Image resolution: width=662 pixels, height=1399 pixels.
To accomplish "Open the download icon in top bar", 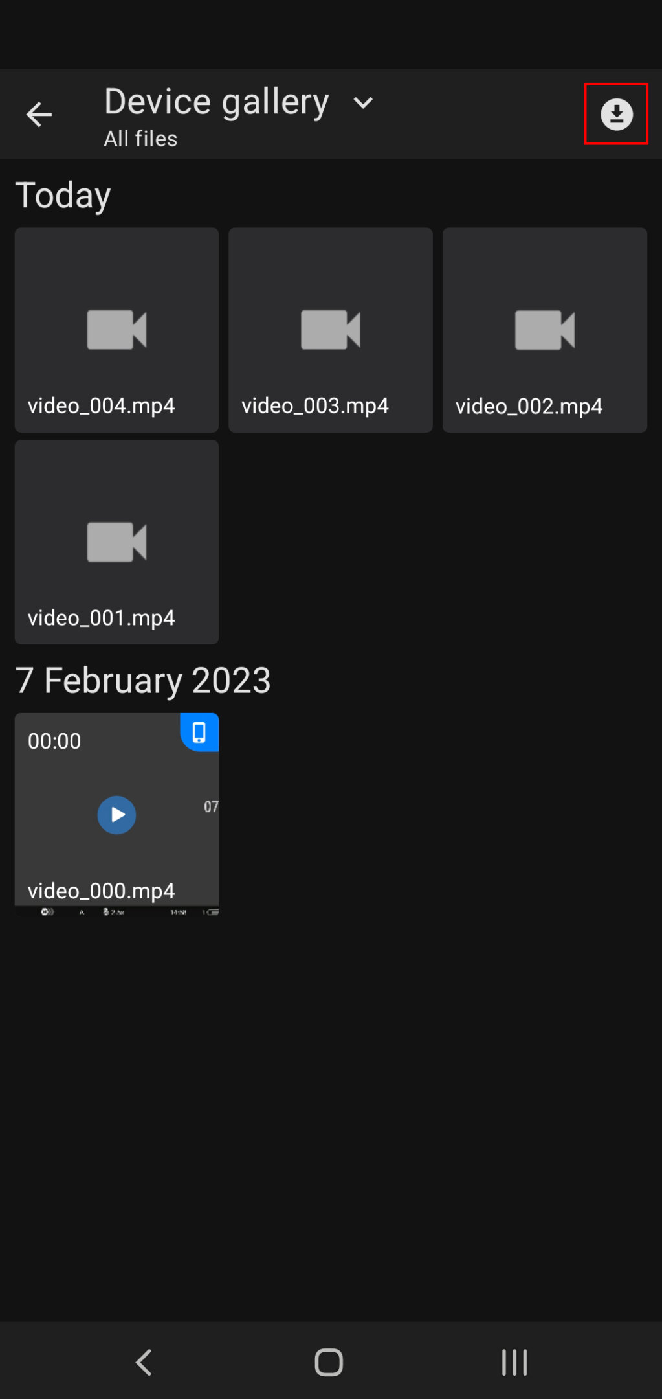I will point(616,114).
